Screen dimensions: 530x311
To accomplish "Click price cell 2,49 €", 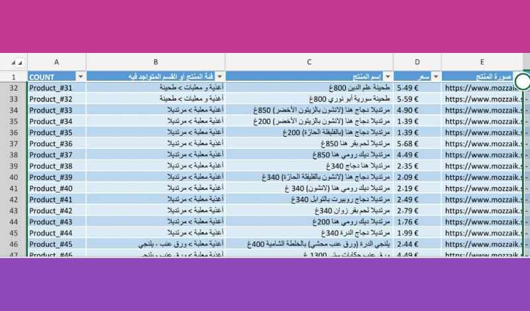I will pos(417,199).
